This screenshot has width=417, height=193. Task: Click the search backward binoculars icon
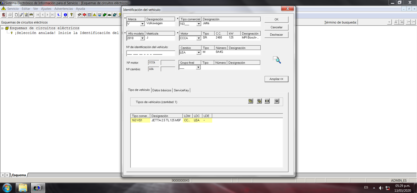point(402,22)
